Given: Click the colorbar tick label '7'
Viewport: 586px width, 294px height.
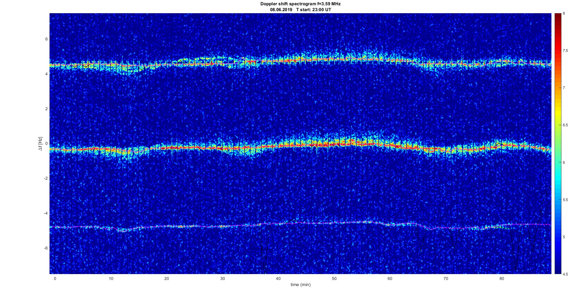Looking at the screenshot, I should [564, 88].
